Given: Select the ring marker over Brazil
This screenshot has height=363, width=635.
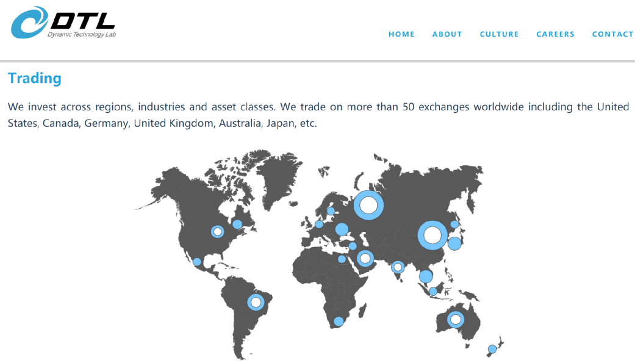Looking at the screenshot, I should (256, 302).
